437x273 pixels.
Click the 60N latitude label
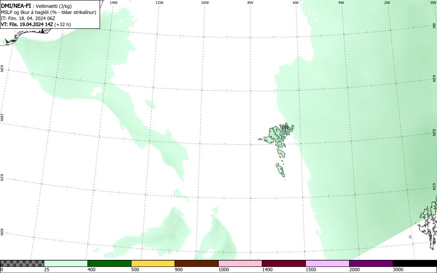point(2,232)
